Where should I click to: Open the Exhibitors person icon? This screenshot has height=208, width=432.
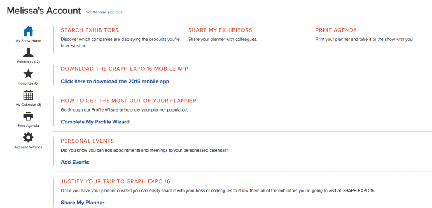click(28, 53)
